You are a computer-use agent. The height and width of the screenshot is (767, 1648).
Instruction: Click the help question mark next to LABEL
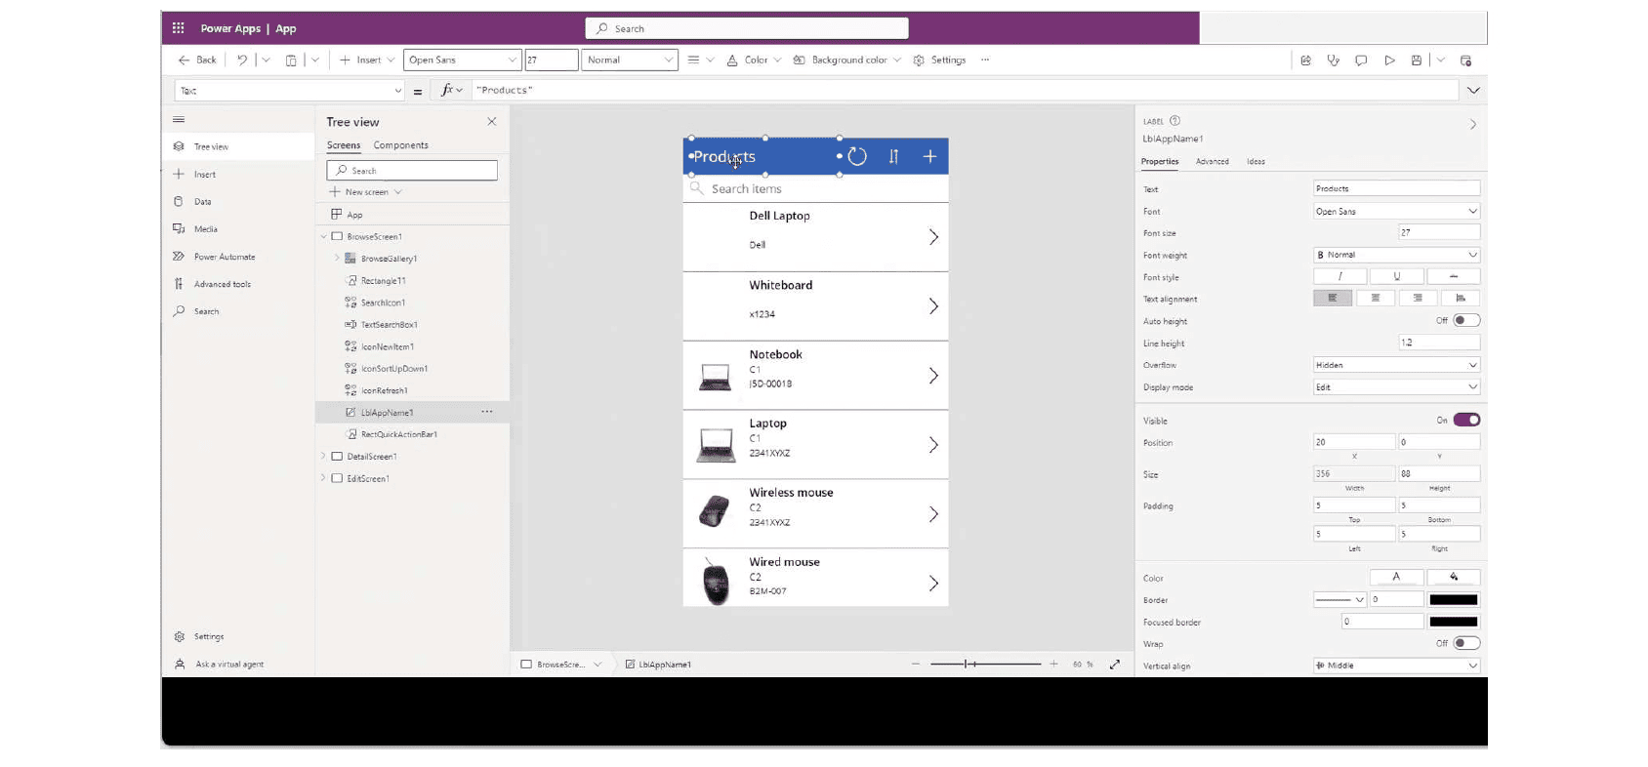(x=1174, y=121)
